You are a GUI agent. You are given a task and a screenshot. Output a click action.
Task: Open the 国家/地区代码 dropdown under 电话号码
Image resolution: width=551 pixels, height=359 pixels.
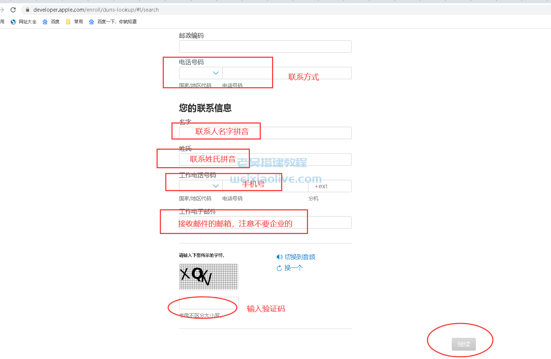coord(200,73)
